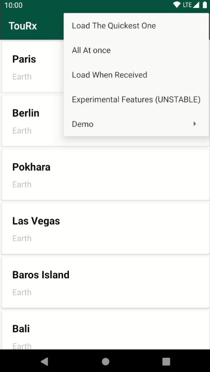Select Load When Received option
The height and width of the screenshot is (372, 210).
coord(136,75)
